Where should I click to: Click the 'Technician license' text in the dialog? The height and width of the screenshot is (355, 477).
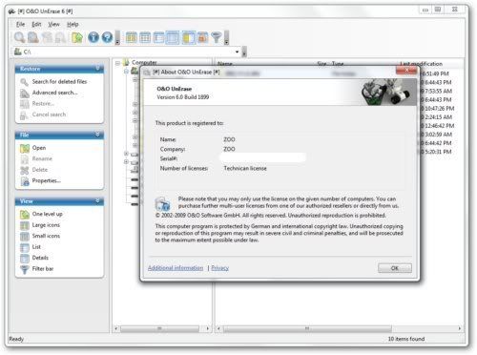(245, 168)
